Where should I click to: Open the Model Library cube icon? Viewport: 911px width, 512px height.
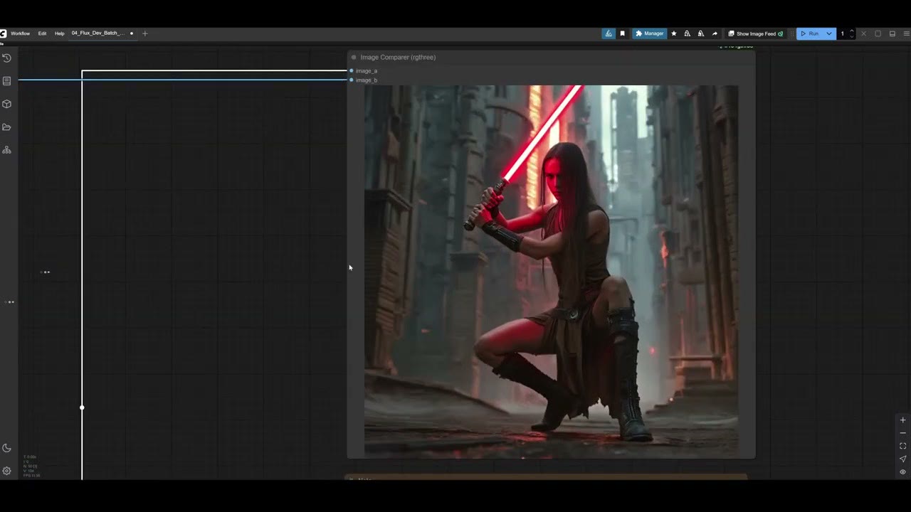coord(6,104)
